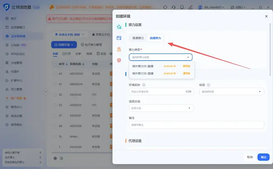Open 分组管理 in the sidebar
The height and width of the screenshot is (169, 273).
(14, 63)
